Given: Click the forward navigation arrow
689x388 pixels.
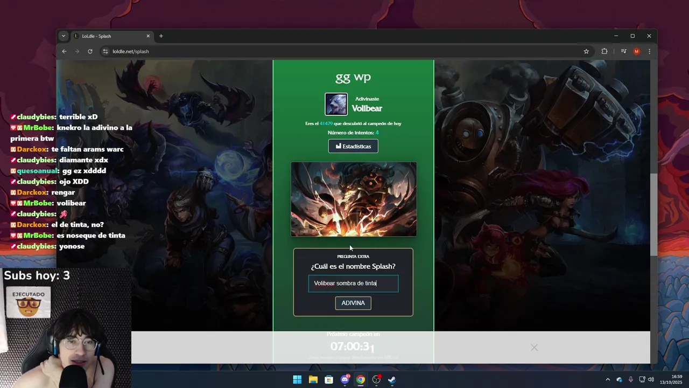Looking at the screenshot, I should [x=77, y=51].
